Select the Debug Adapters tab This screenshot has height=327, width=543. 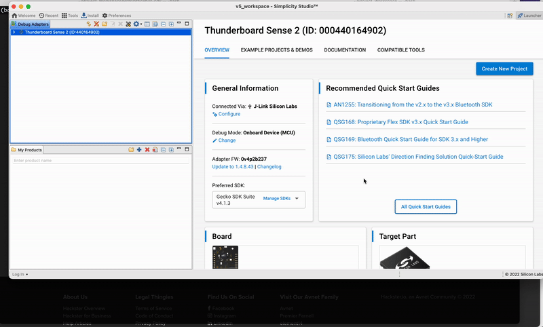coord(30,24)
